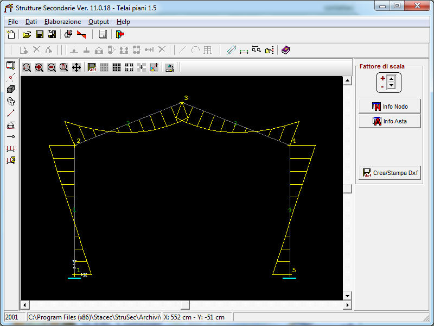Click the vertical scrollbar down arrow
Screen dimensions: 434x326
click(347, 296)
